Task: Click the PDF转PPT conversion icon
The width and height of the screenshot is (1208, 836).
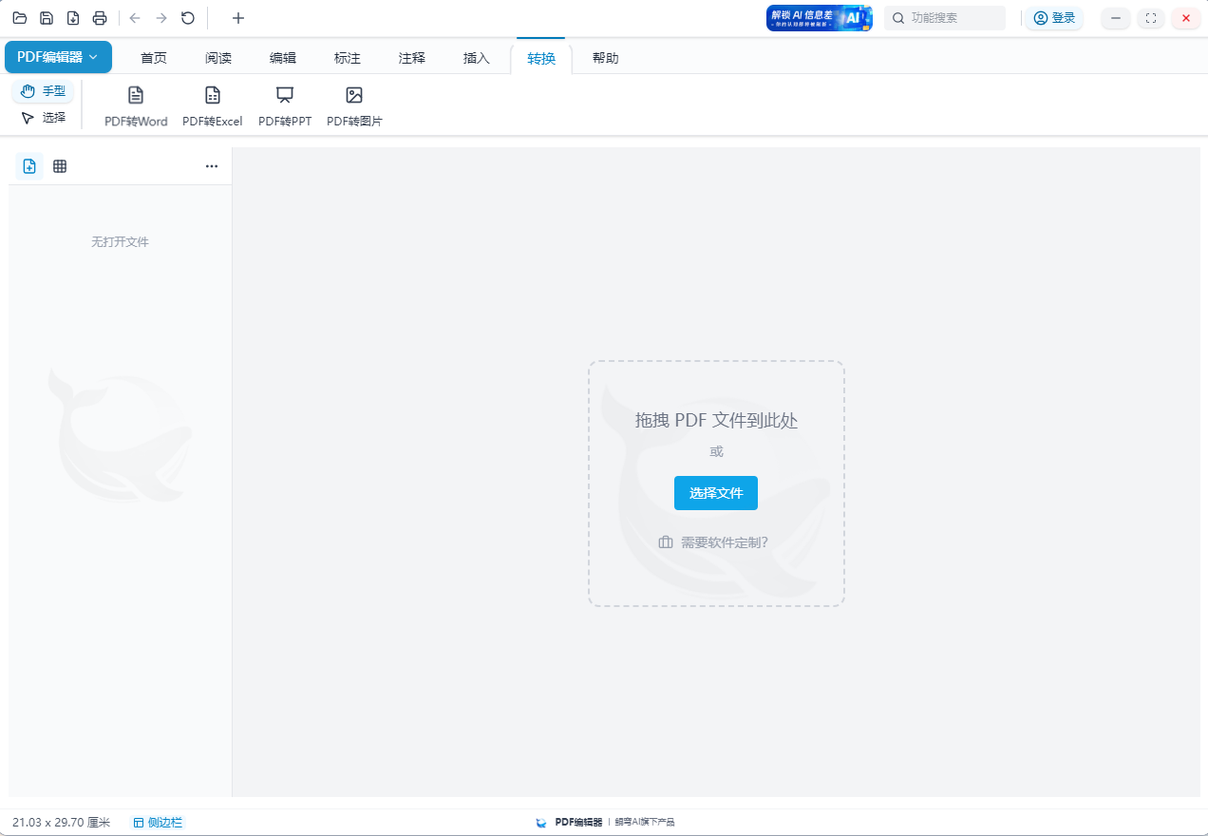Action: click(x=285, y=96)
